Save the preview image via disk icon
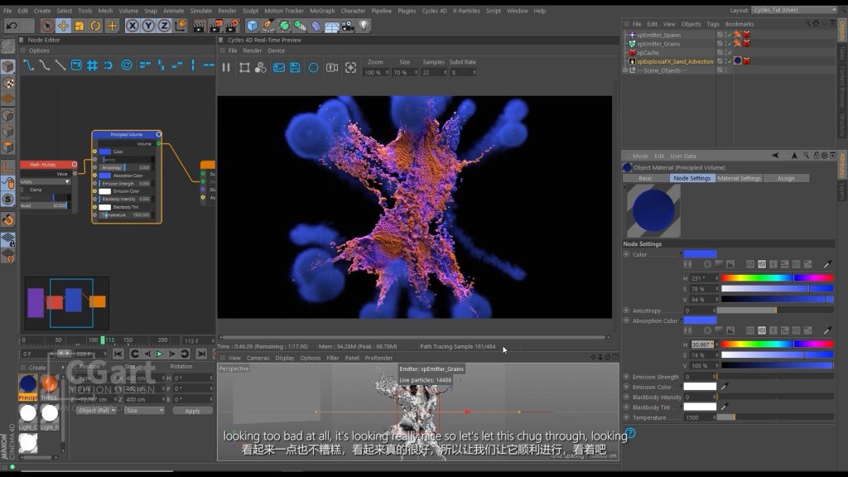Screen dimensions: 848x477 coord(295,68)
